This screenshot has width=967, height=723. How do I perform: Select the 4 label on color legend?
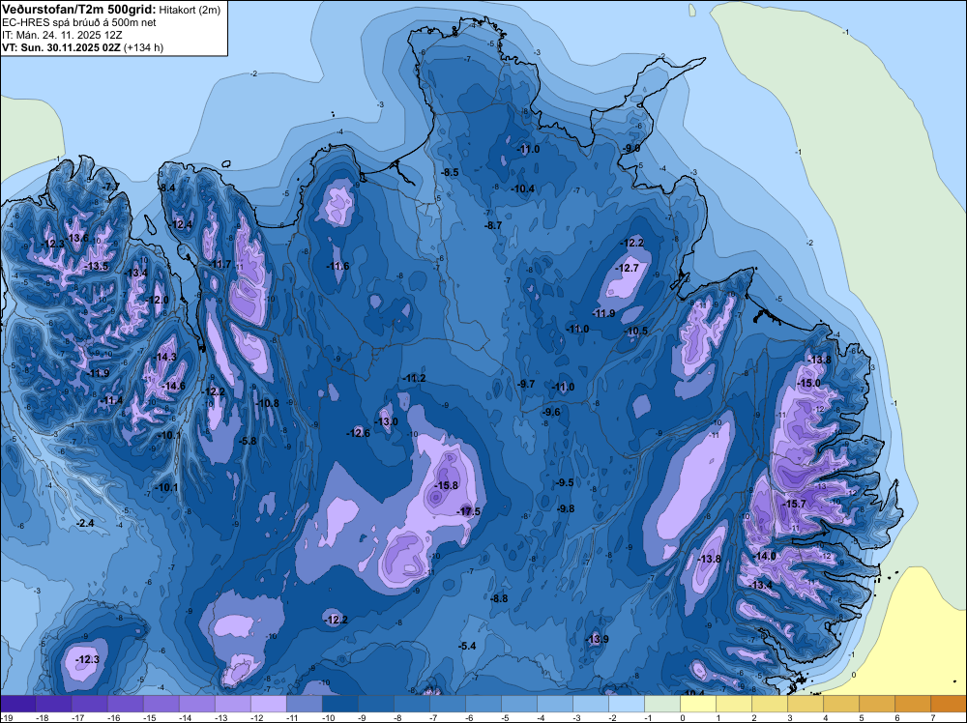pos(825,718)
